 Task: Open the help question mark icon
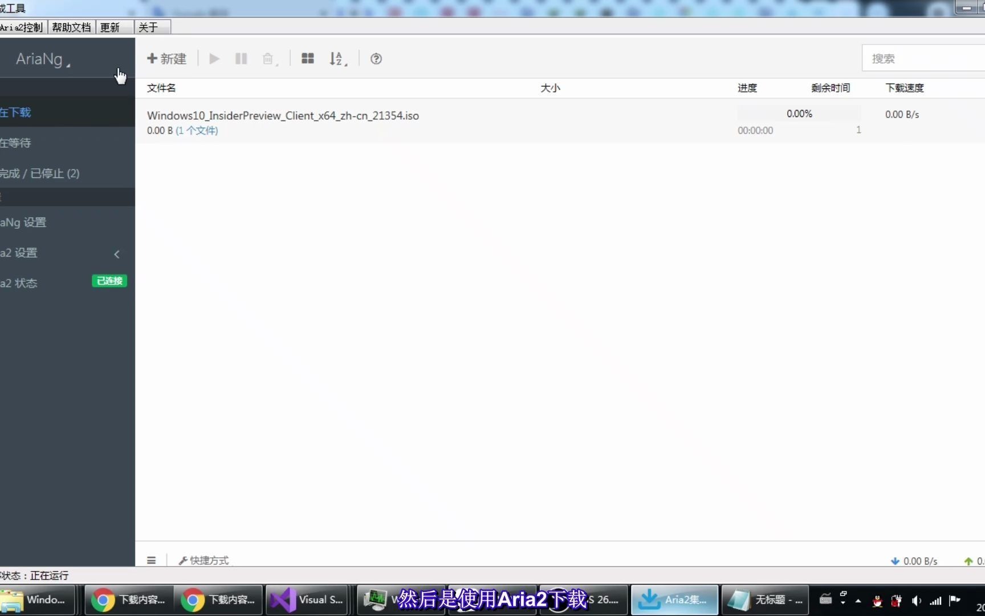tap(376, 59)
